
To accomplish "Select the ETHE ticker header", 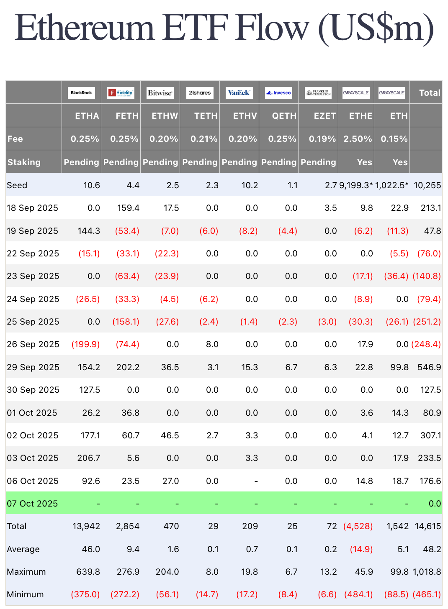I will coord(360,116).
